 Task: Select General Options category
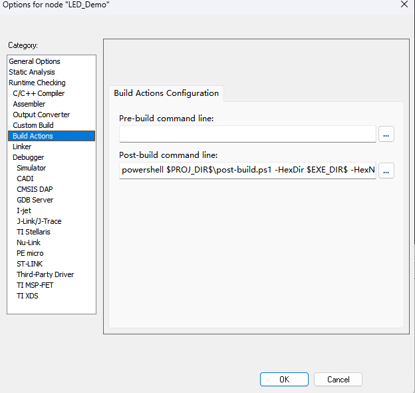tap(35, 61)
